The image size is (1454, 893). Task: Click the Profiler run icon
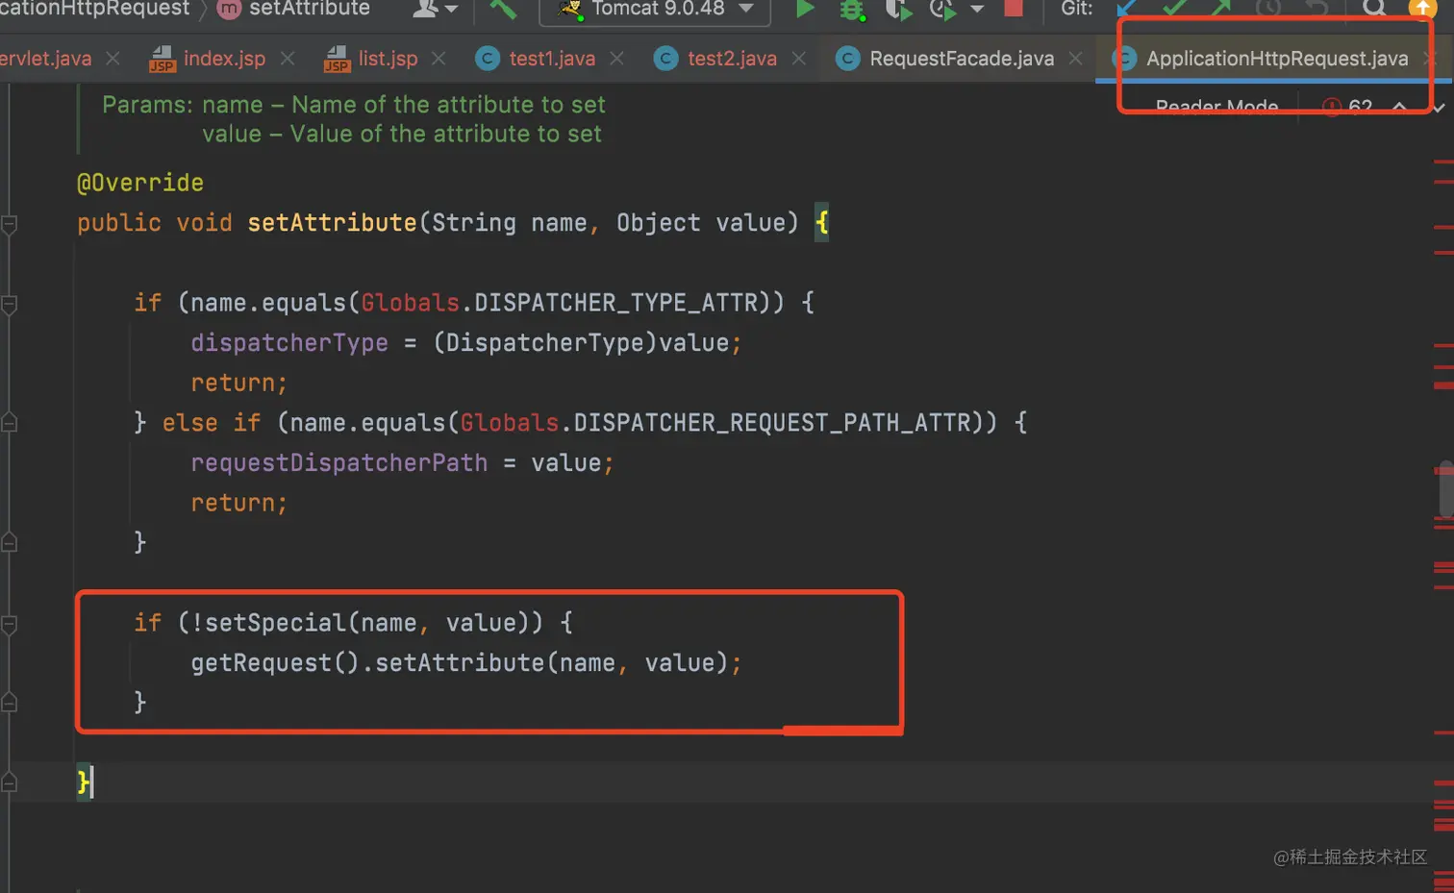pyautogui.click(x=942, y=10)
